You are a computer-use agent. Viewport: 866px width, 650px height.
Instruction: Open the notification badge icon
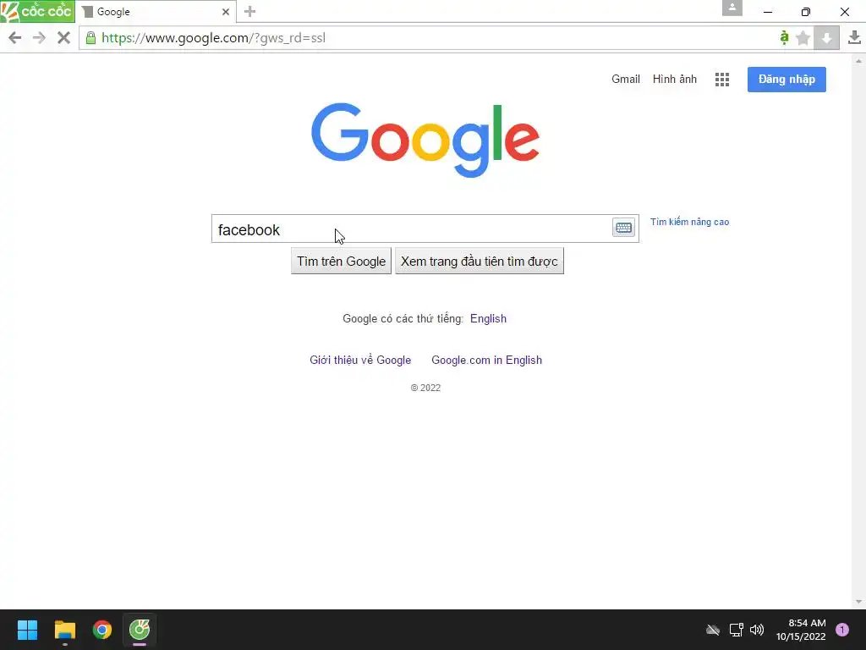[x=841, y=630]
